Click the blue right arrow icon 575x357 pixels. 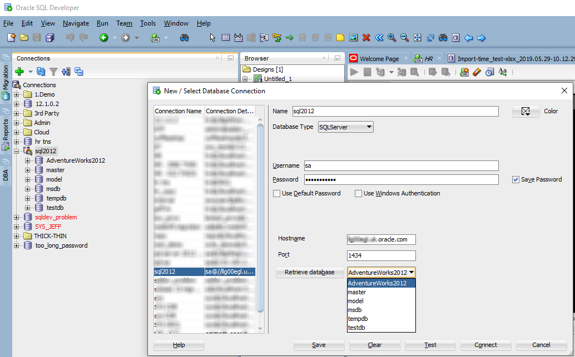[482, 38]
